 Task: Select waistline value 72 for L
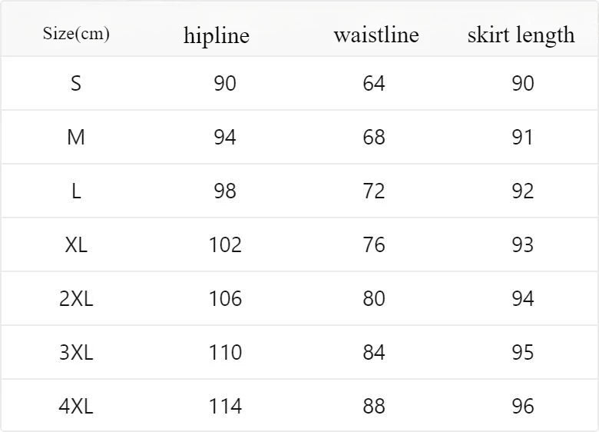click(x=374, y=191)
